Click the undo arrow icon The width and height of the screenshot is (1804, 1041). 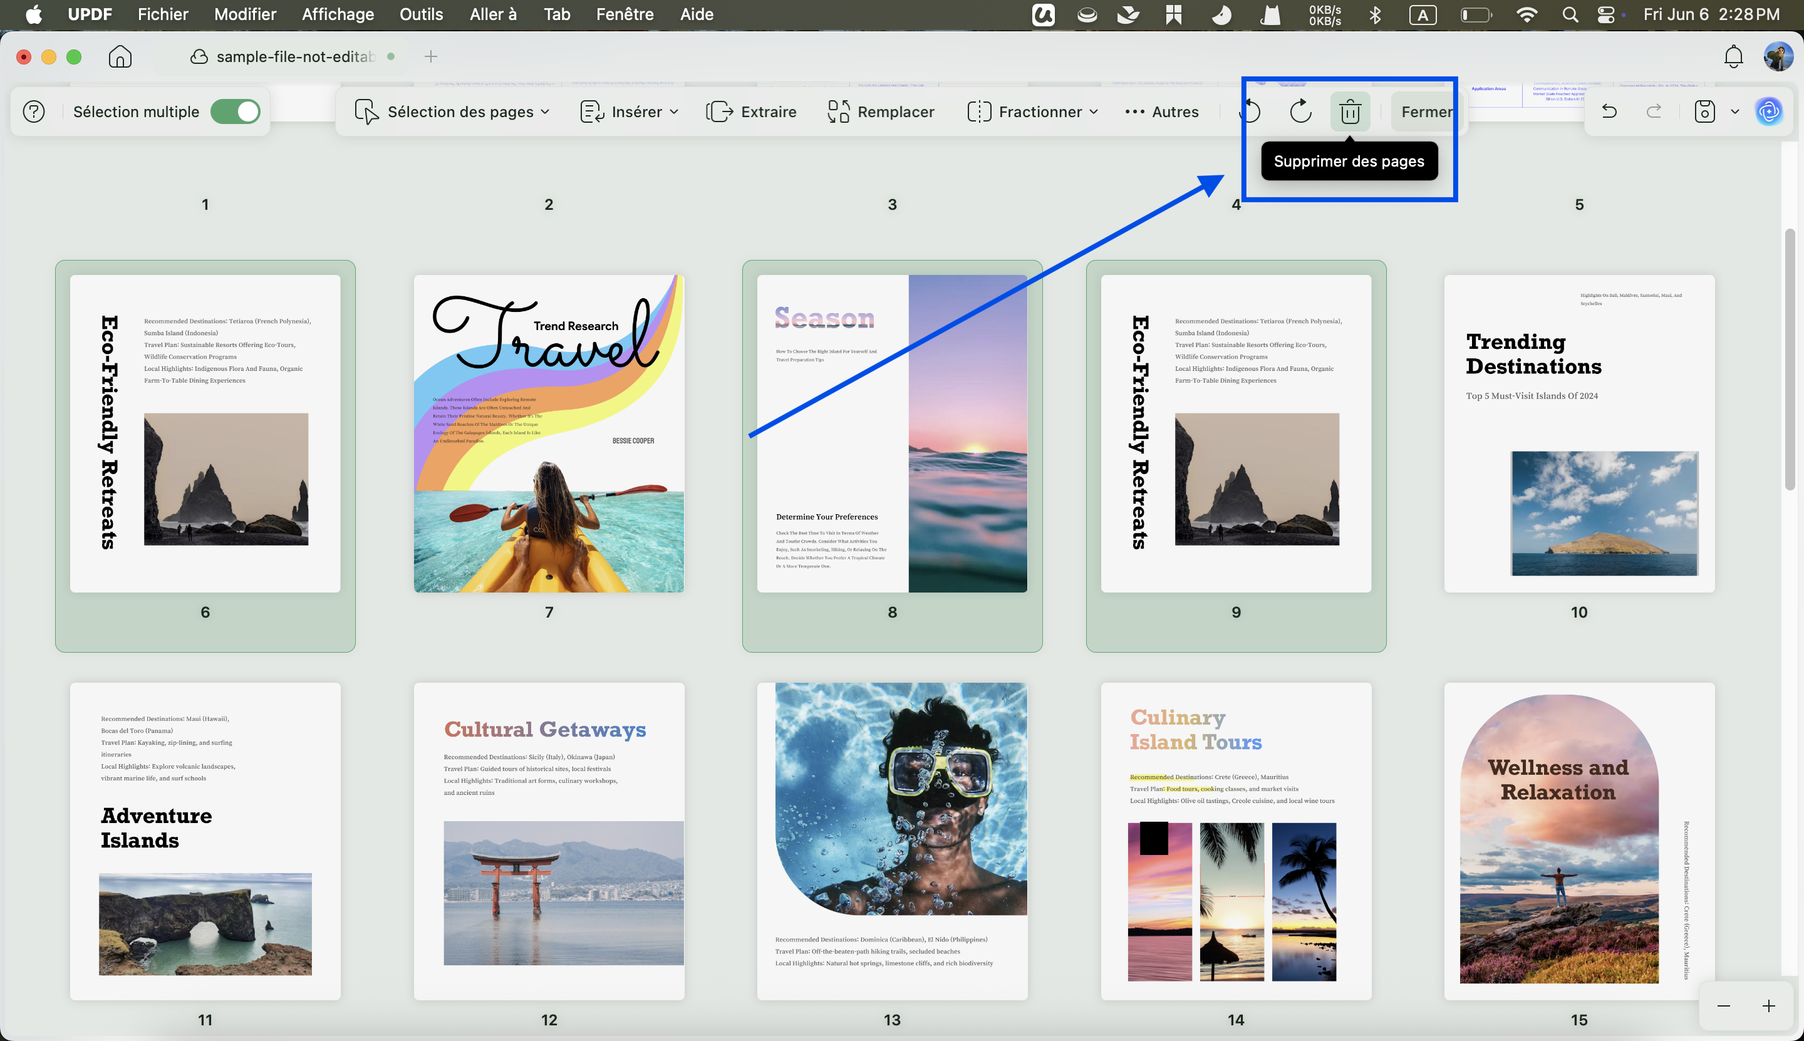coord(1610,111)
